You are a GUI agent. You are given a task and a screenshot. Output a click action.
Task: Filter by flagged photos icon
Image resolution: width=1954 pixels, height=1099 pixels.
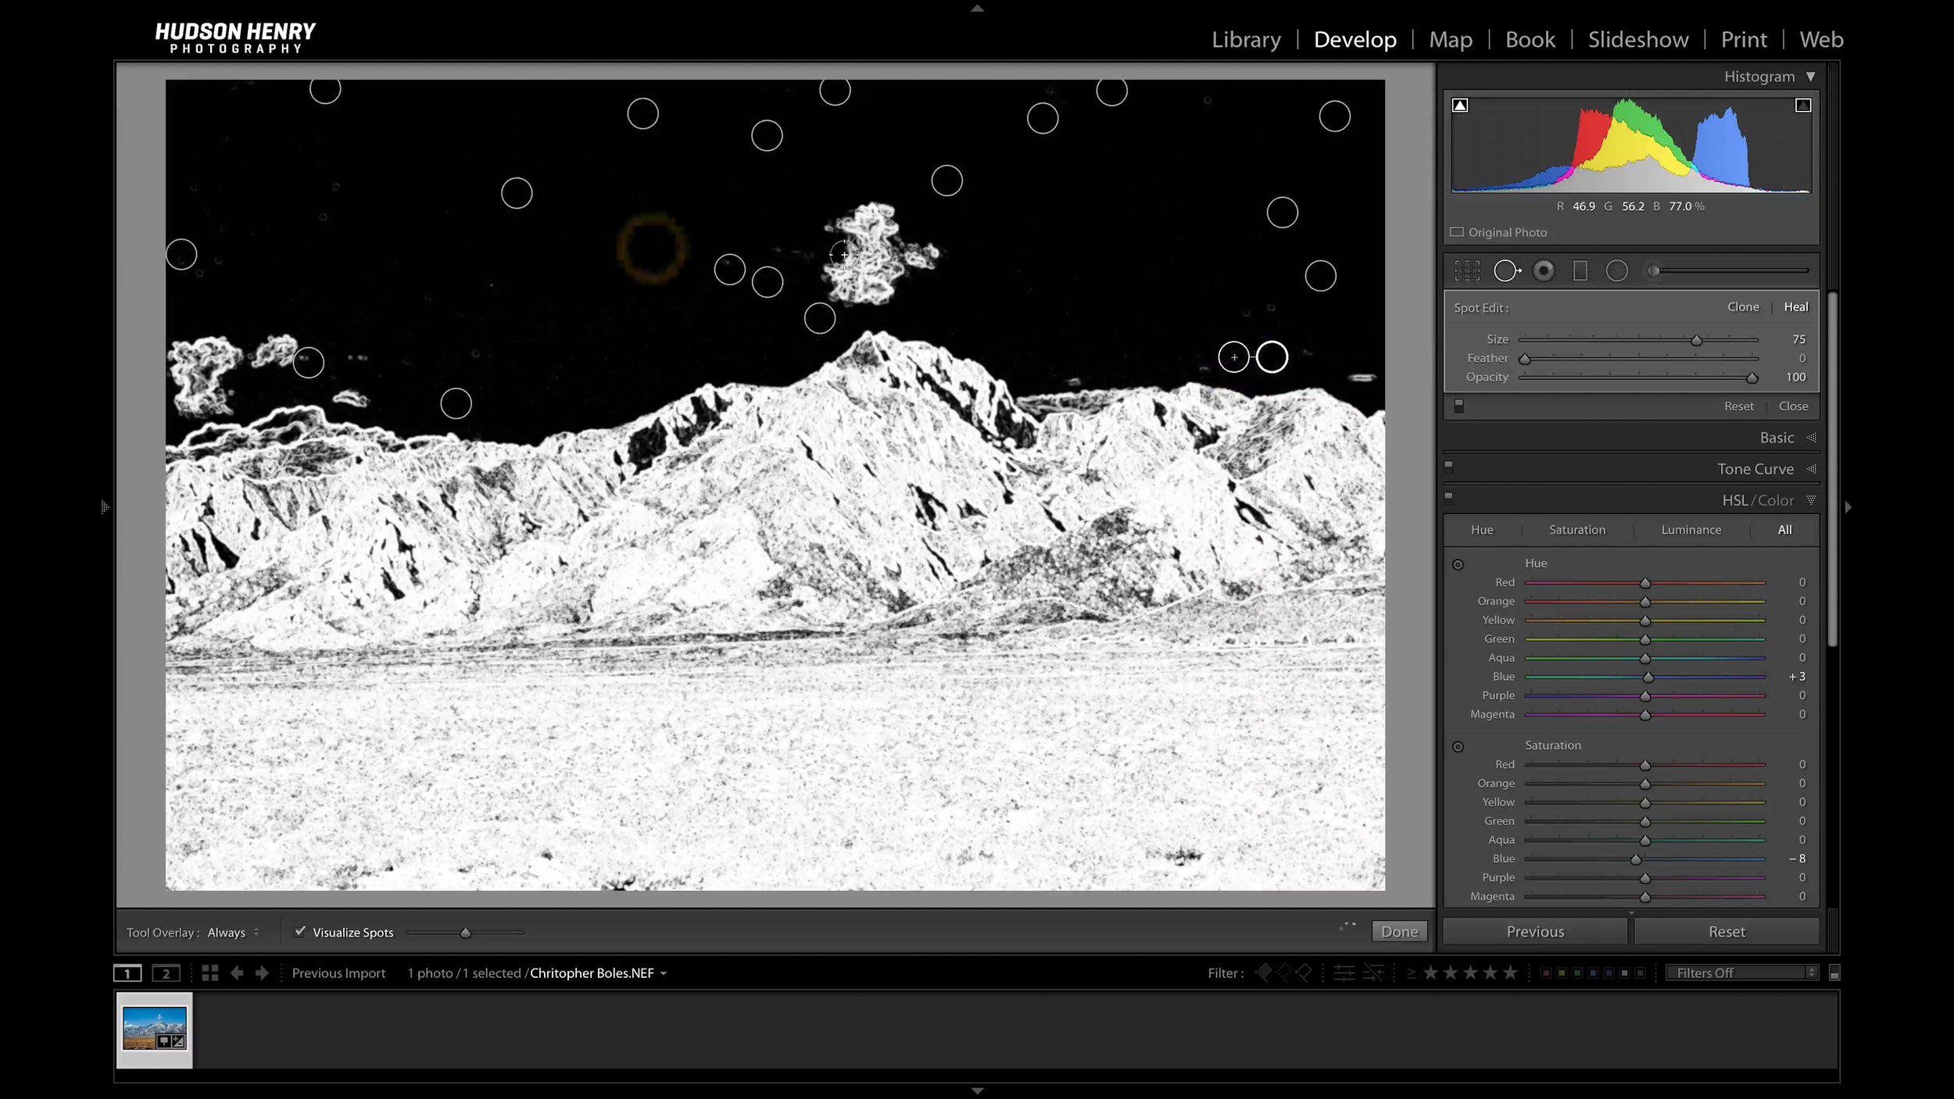1263,972
